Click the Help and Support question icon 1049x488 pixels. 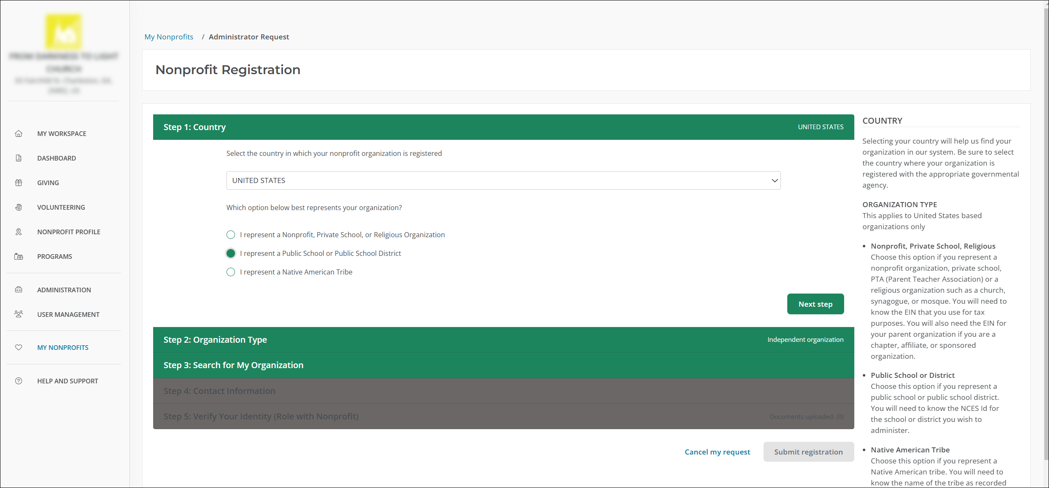[19, 381]
